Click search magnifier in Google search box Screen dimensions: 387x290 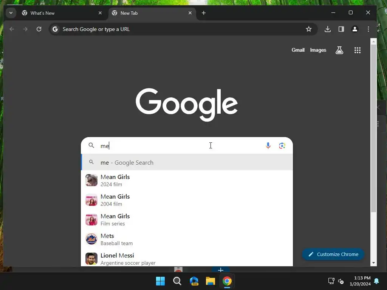91,145
